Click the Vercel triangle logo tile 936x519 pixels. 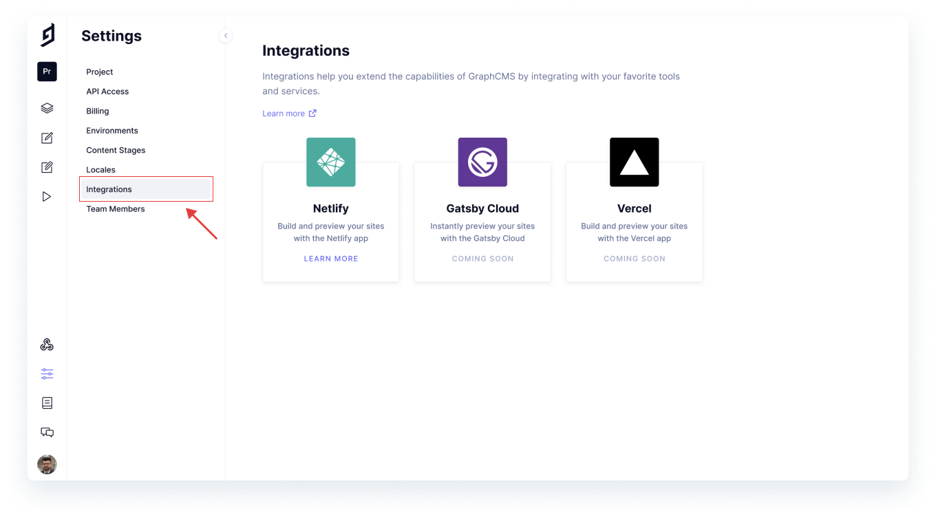pyautogui.click(x=635, y=162)
